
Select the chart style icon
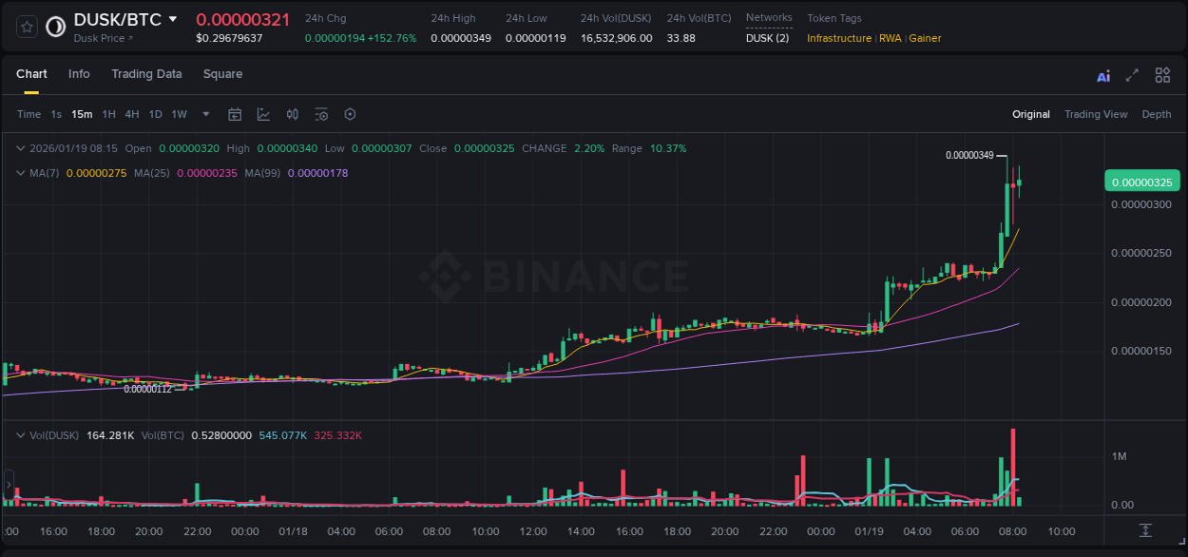click(263, 114)
